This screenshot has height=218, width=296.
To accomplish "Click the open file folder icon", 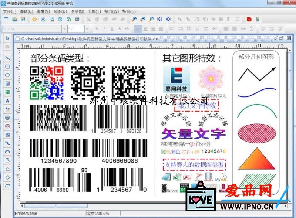I will [x=14, y=19].
